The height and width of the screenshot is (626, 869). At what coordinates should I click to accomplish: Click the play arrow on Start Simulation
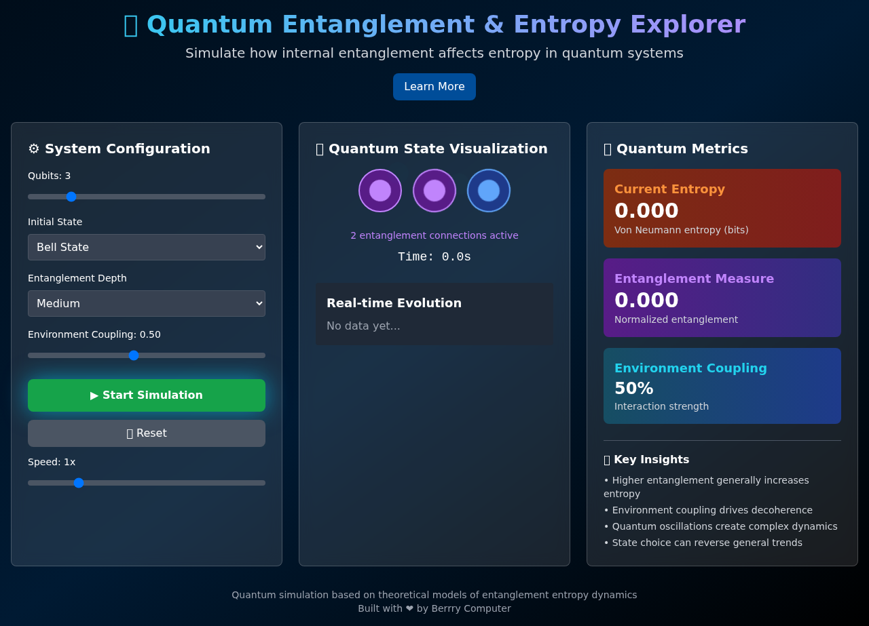pyautogui.click(x=94, y=395)
